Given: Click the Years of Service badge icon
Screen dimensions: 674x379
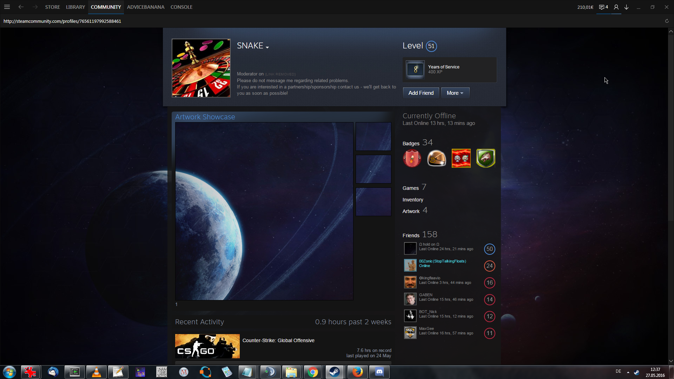Looking at the screenshot, I should [x=415, y=69].
